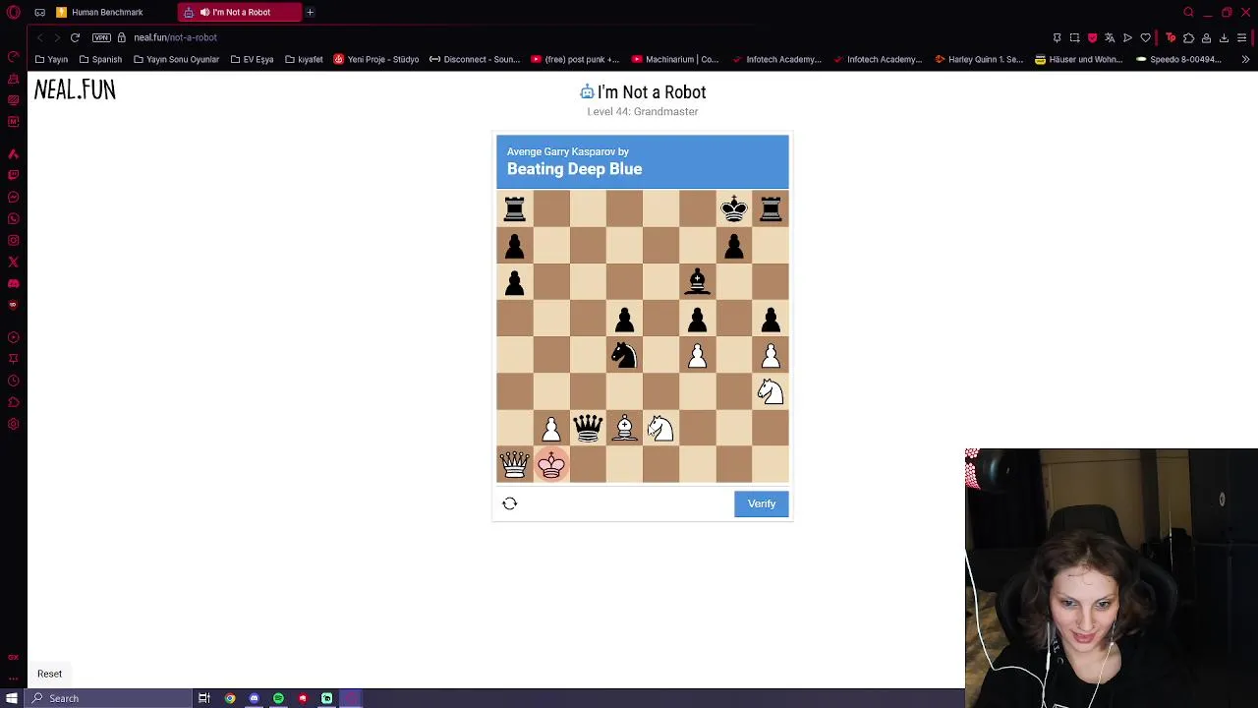Screen dimensions: 1258x708
Task: Open Spotify from the taskbar
Action: tap(278, 698)
